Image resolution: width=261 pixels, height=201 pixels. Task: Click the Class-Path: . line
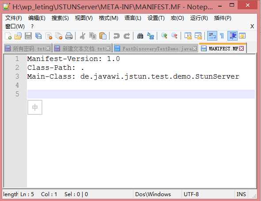56,68
